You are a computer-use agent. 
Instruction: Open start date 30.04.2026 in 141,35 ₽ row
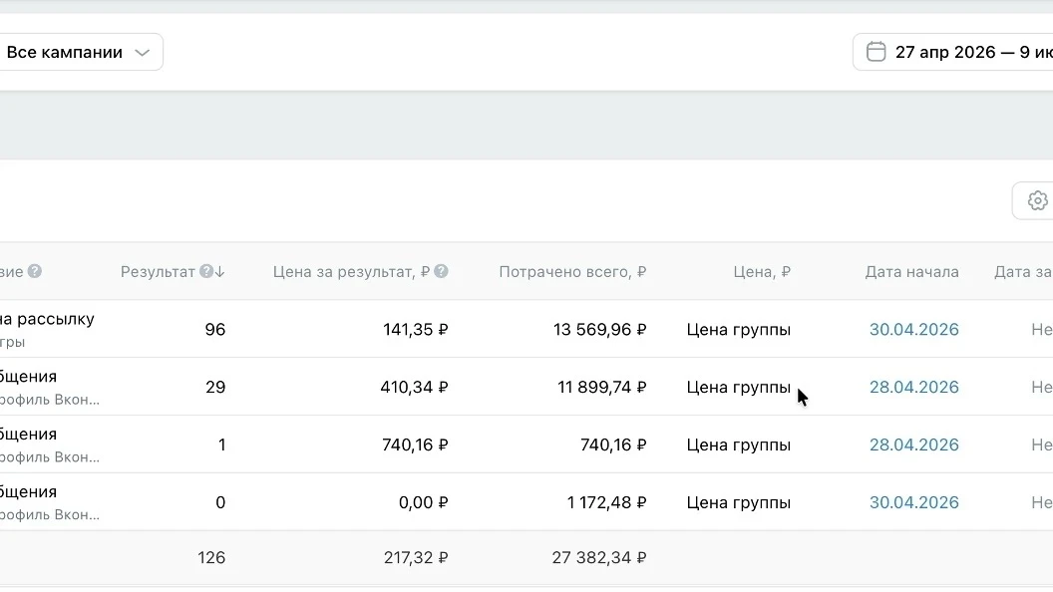[x=914, y=330]
